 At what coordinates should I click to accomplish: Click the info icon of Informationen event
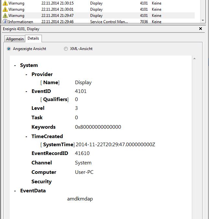(5, 22)
